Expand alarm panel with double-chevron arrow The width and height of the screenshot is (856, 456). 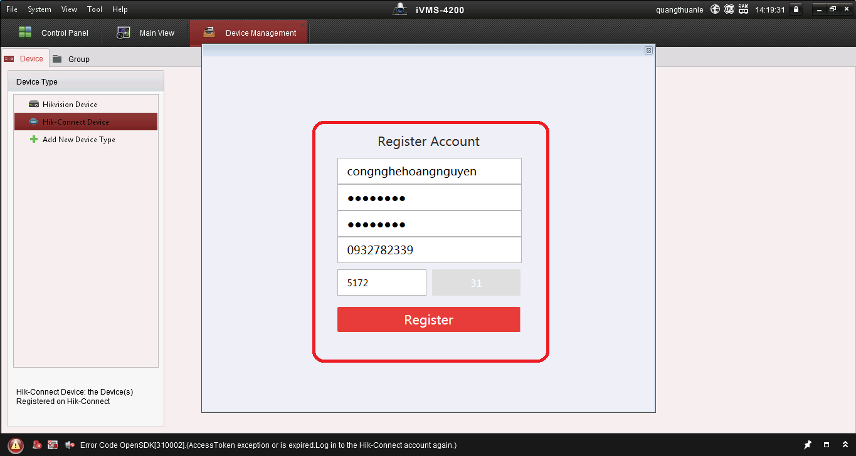(x=844, y=445)
